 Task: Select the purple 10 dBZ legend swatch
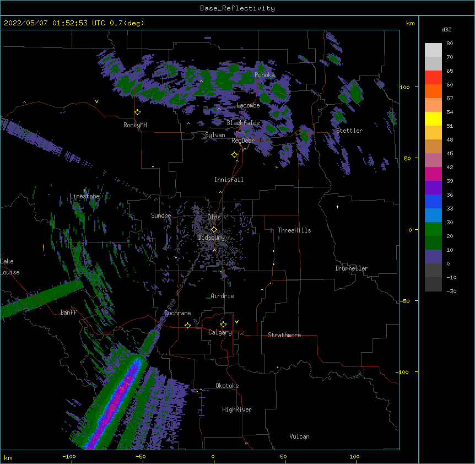click(x=433, y=257)
